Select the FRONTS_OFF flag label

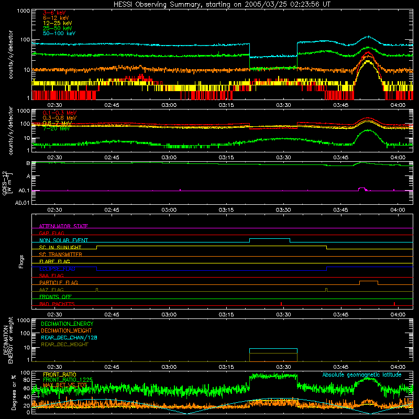[x=56, y=296]
